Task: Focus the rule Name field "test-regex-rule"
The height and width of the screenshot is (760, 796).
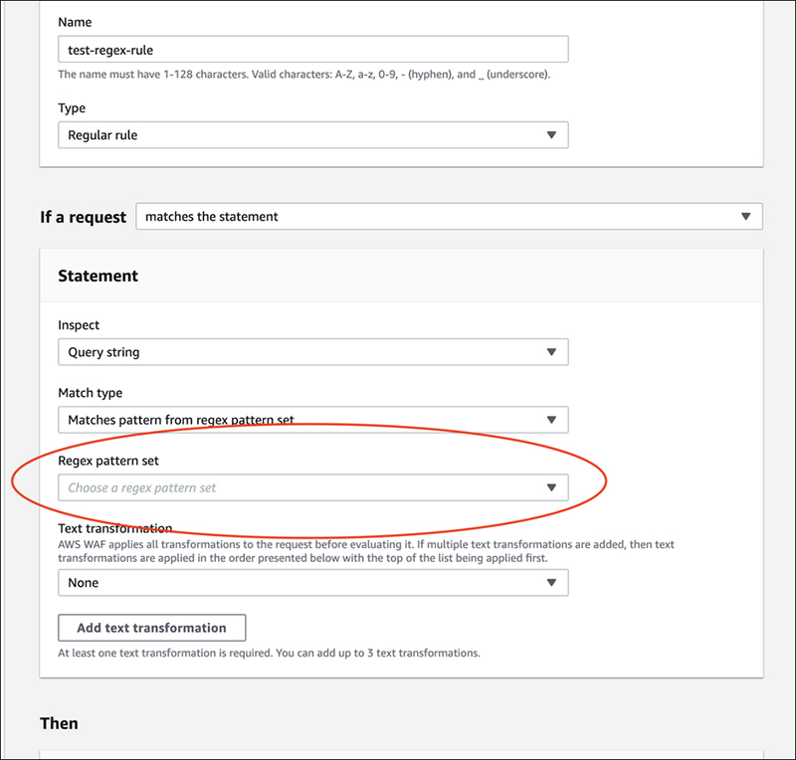Action: [312, 50]
